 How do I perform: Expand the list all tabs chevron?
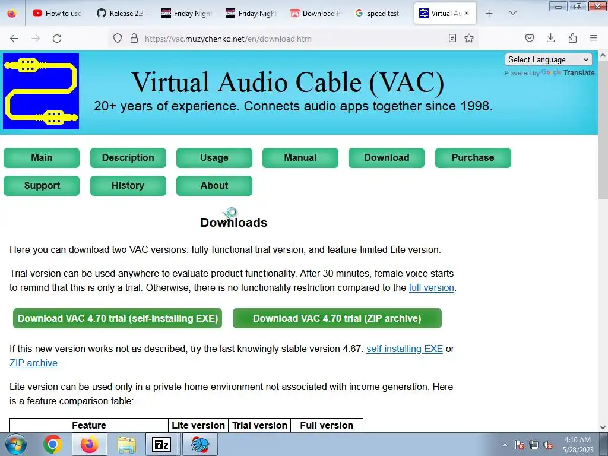coord(512,13)
